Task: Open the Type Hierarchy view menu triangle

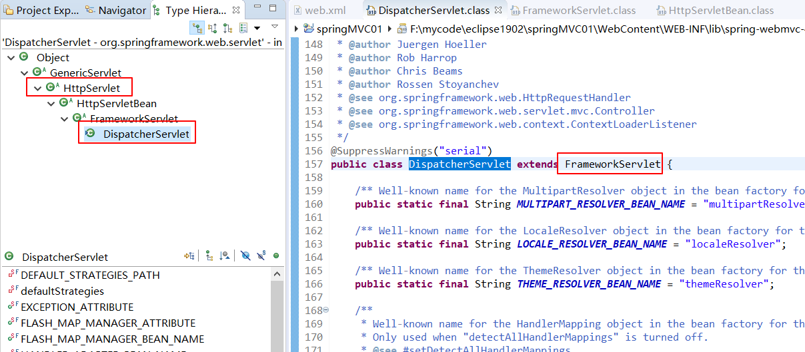Action: (x=275, y=27)
